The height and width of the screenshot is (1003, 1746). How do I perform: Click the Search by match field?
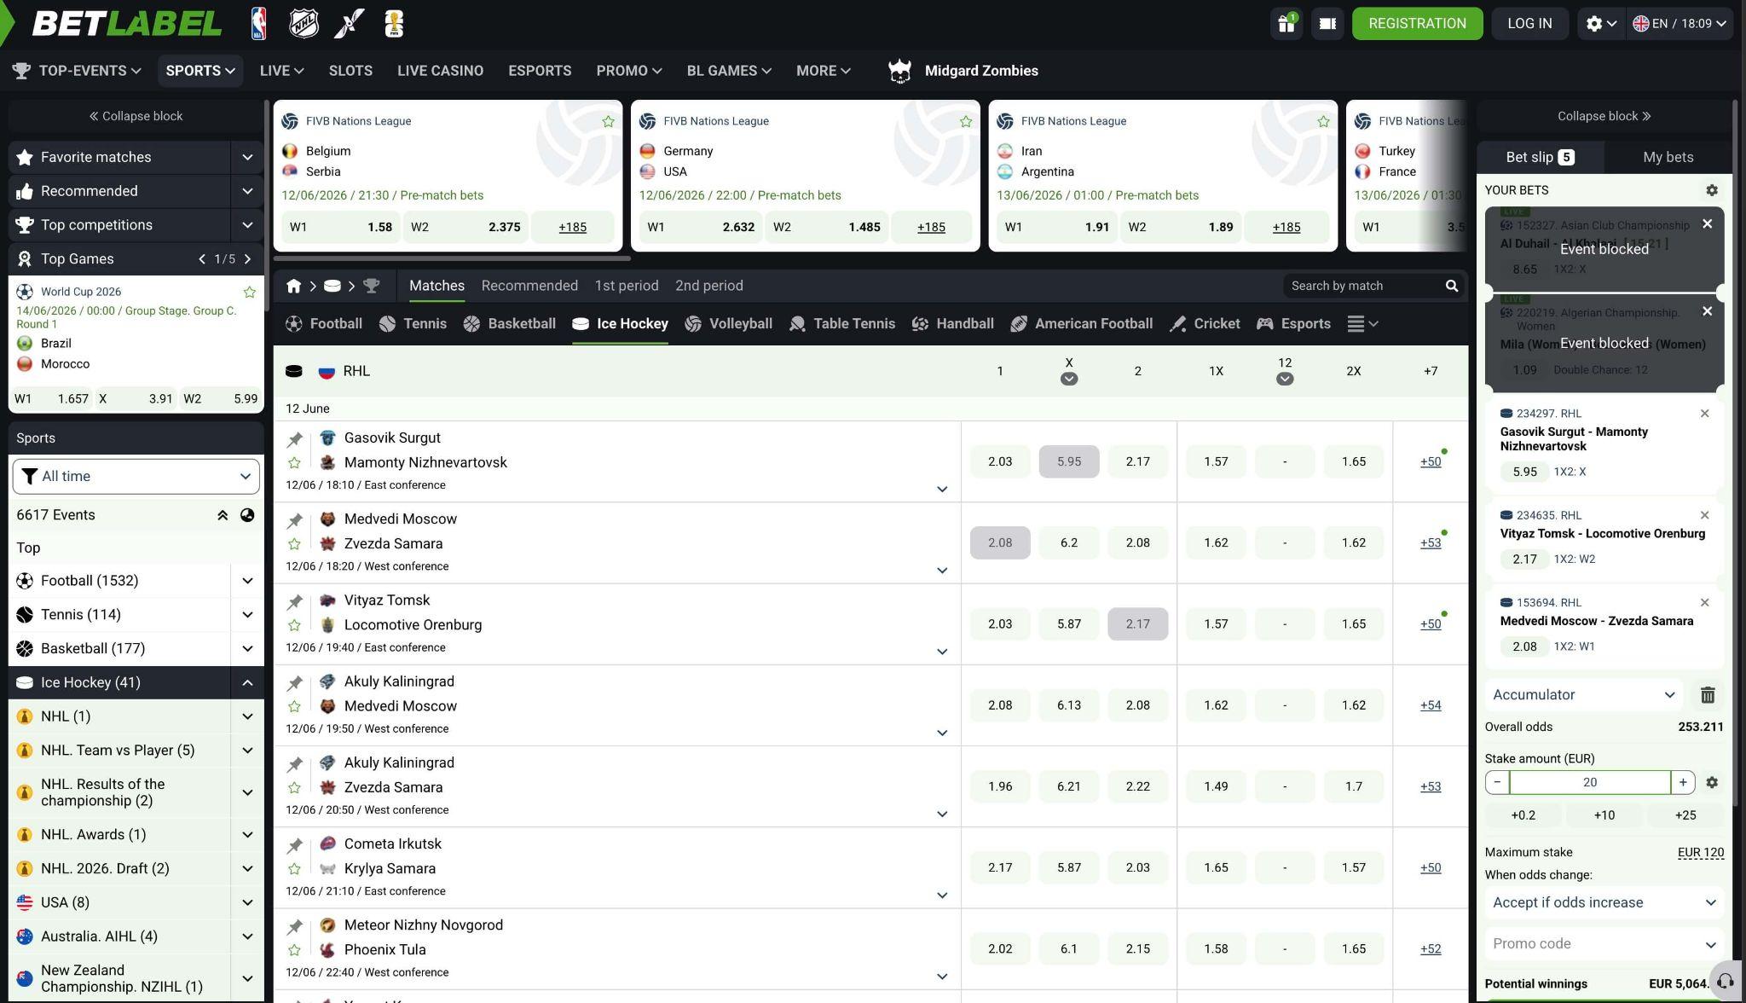click(1364, 286)
